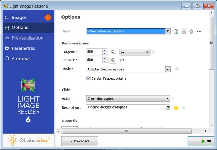Open the profile more options ellipsis
Viewport: 217px width, 150px height.
coord(199,31)
